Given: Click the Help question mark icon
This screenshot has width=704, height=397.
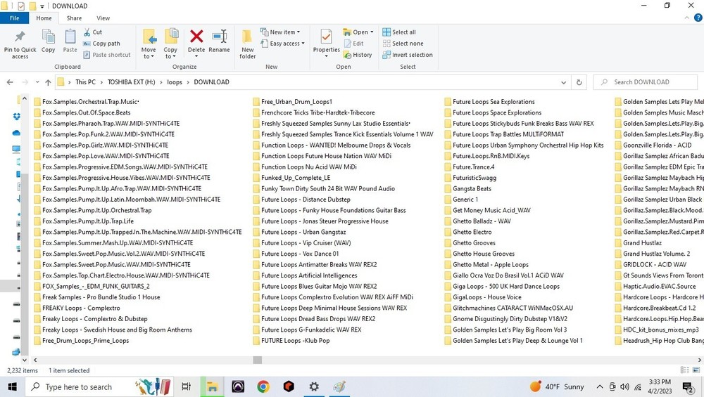Looking at the screenshot, I should pyautogui.click(x=698, y=18).
